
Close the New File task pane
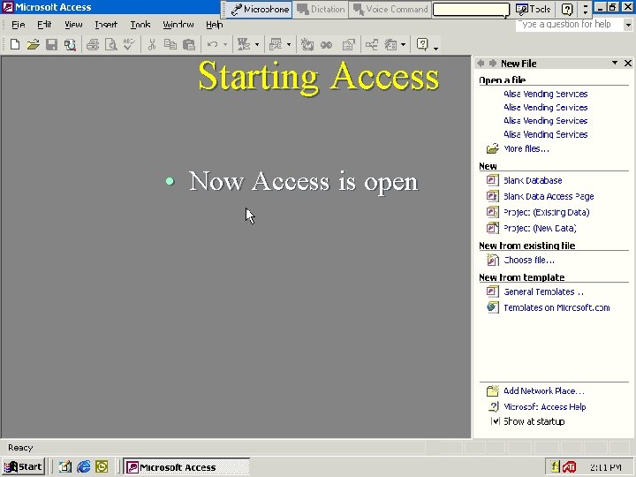627,63
